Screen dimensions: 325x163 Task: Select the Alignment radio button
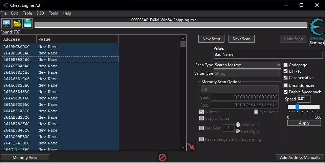(238, 125)
